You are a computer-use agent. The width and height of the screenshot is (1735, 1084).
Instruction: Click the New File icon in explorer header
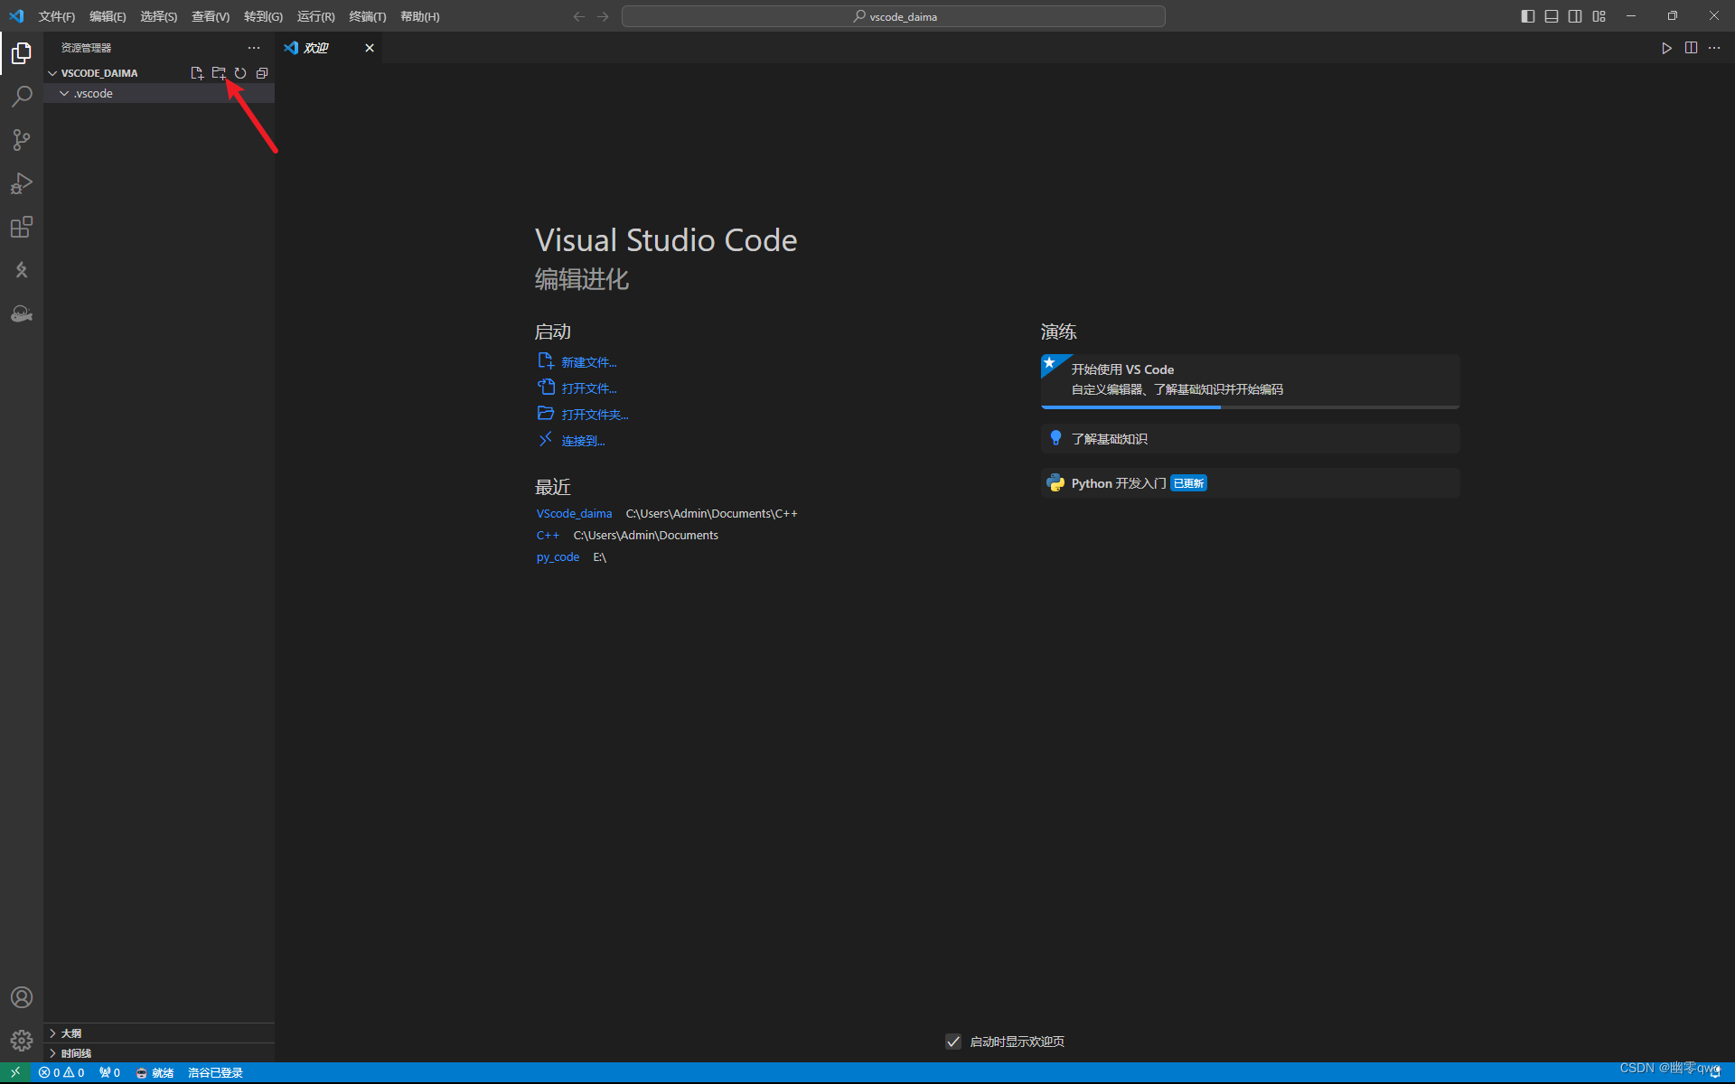(x=197, y=73)
